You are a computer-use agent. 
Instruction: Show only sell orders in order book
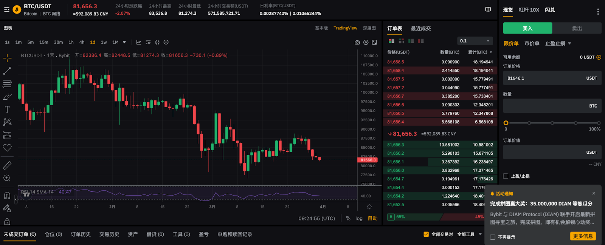pos(421,41)
